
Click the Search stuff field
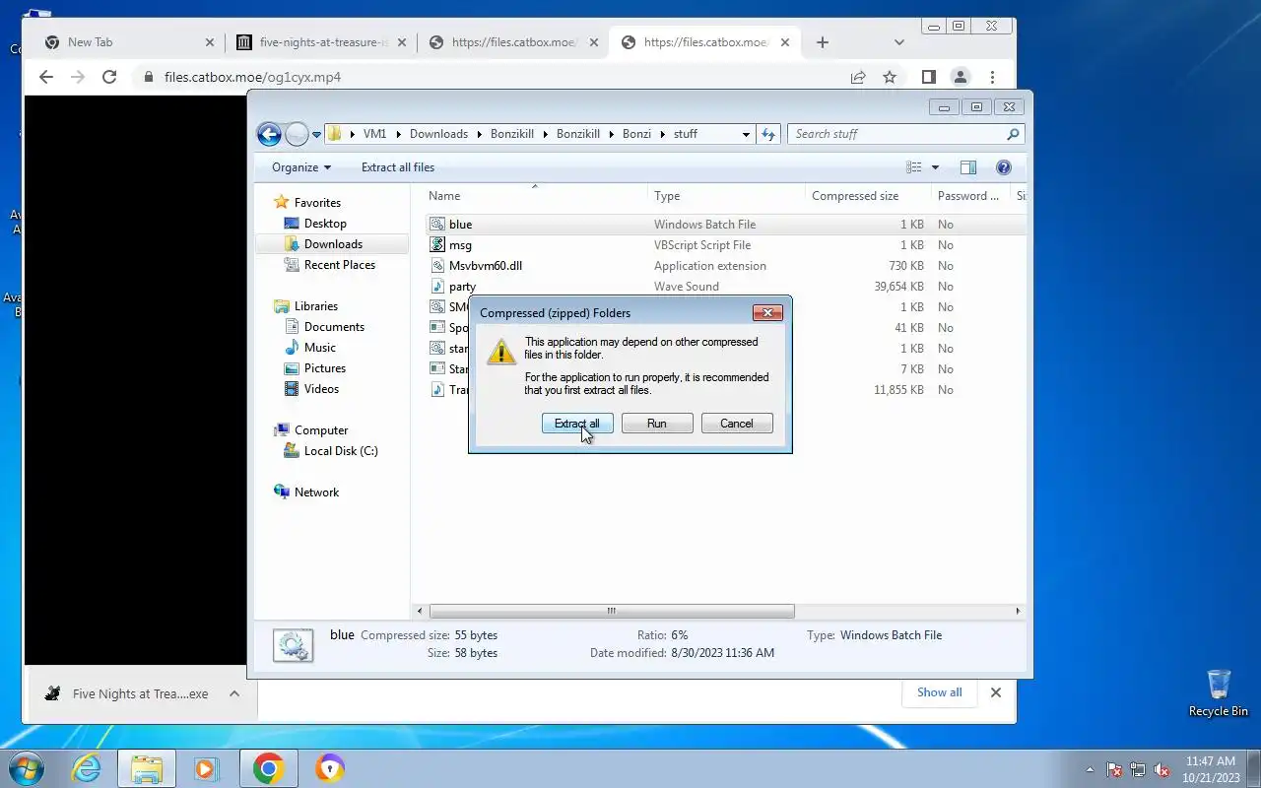(906, 134)
